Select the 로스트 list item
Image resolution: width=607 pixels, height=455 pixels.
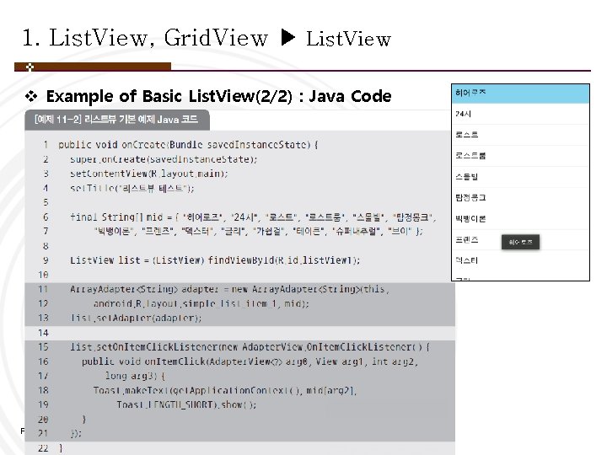click(x=520, y=135)
